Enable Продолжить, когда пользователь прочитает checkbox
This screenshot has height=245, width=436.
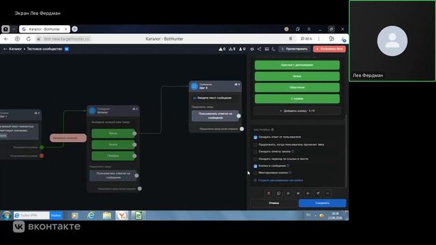point(255,145)
